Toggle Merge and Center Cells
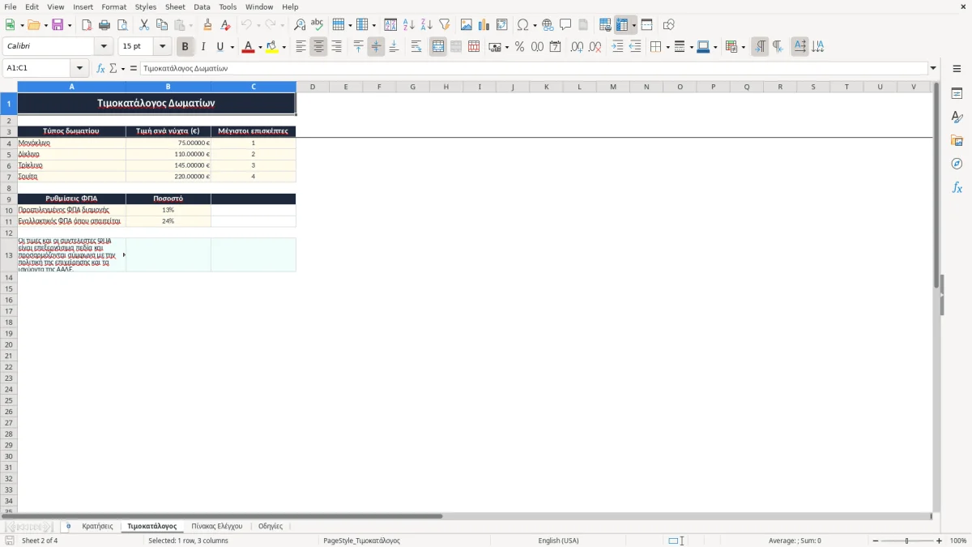The image size is (972, 547). click(437, 47)
